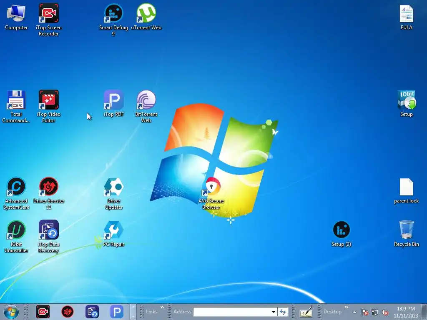Select the IObit Uninstaller desktop shortcut
The height and width of the screenshot is (320, 427).
coord(16,237)
